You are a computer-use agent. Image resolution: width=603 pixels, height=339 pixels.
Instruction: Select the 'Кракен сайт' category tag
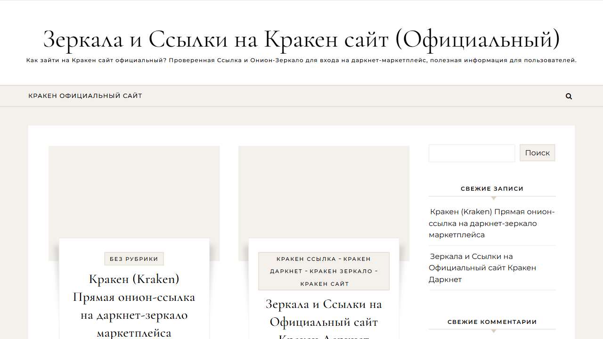325,284
